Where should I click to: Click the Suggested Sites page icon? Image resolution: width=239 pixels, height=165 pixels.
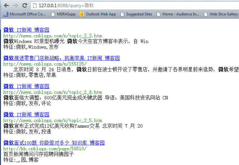122,14
